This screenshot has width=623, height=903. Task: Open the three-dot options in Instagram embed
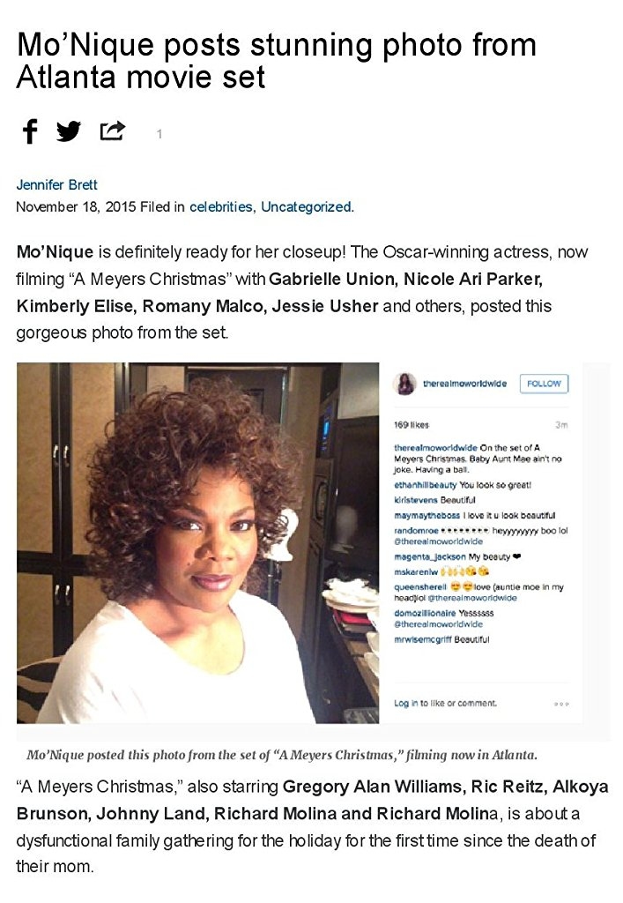click(561, 704)
